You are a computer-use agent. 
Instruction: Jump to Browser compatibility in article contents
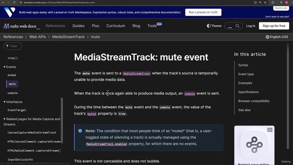tap(254, 101)
